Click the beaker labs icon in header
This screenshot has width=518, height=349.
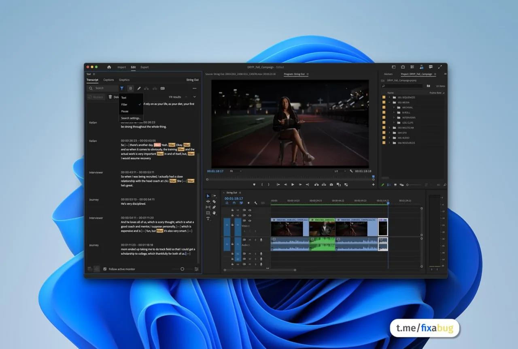tap(421, 67)
